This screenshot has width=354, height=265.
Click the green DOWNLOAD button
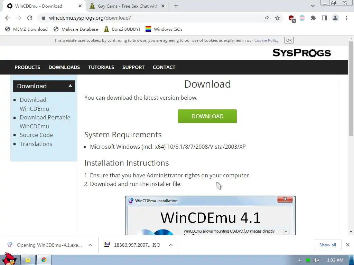[207, 116]
